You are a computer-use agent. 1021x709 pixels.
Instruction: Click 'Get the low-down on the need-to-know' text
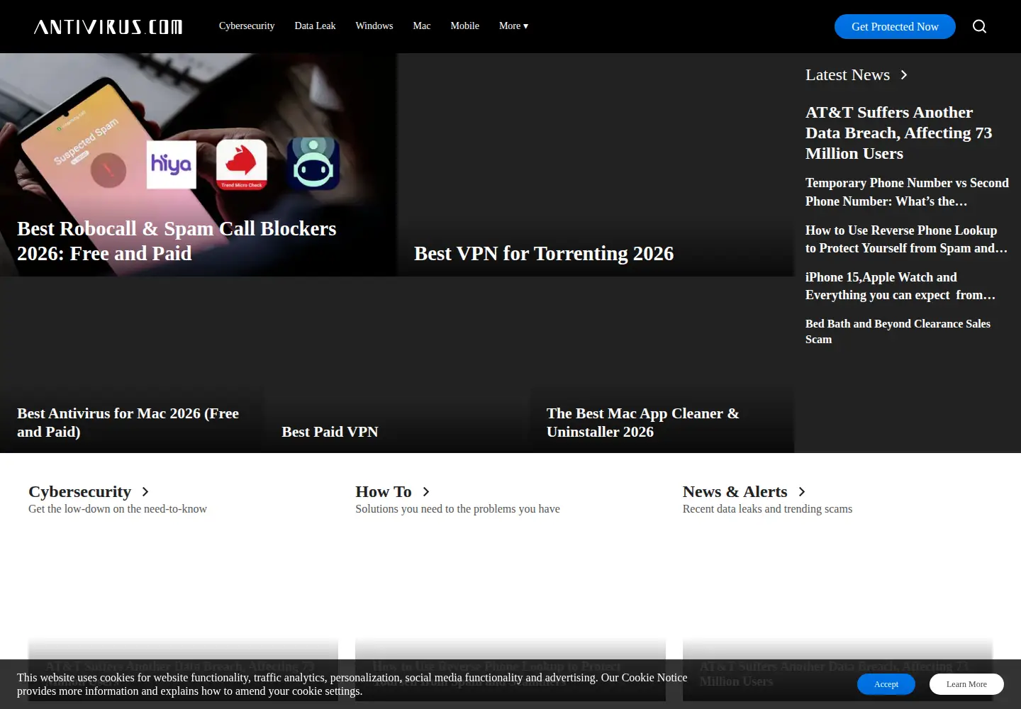pyautogui.click(x=118, y=509)
